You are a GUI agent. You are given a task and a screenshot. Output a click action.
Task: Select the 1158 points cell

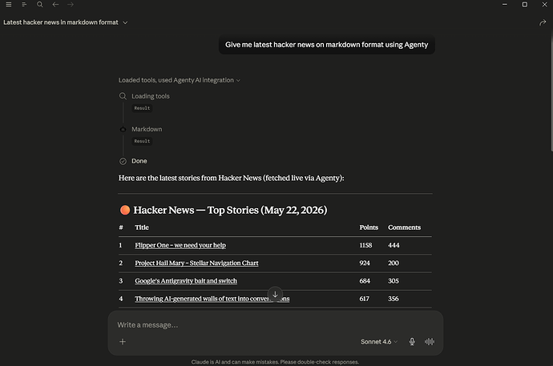click(365, 245)
